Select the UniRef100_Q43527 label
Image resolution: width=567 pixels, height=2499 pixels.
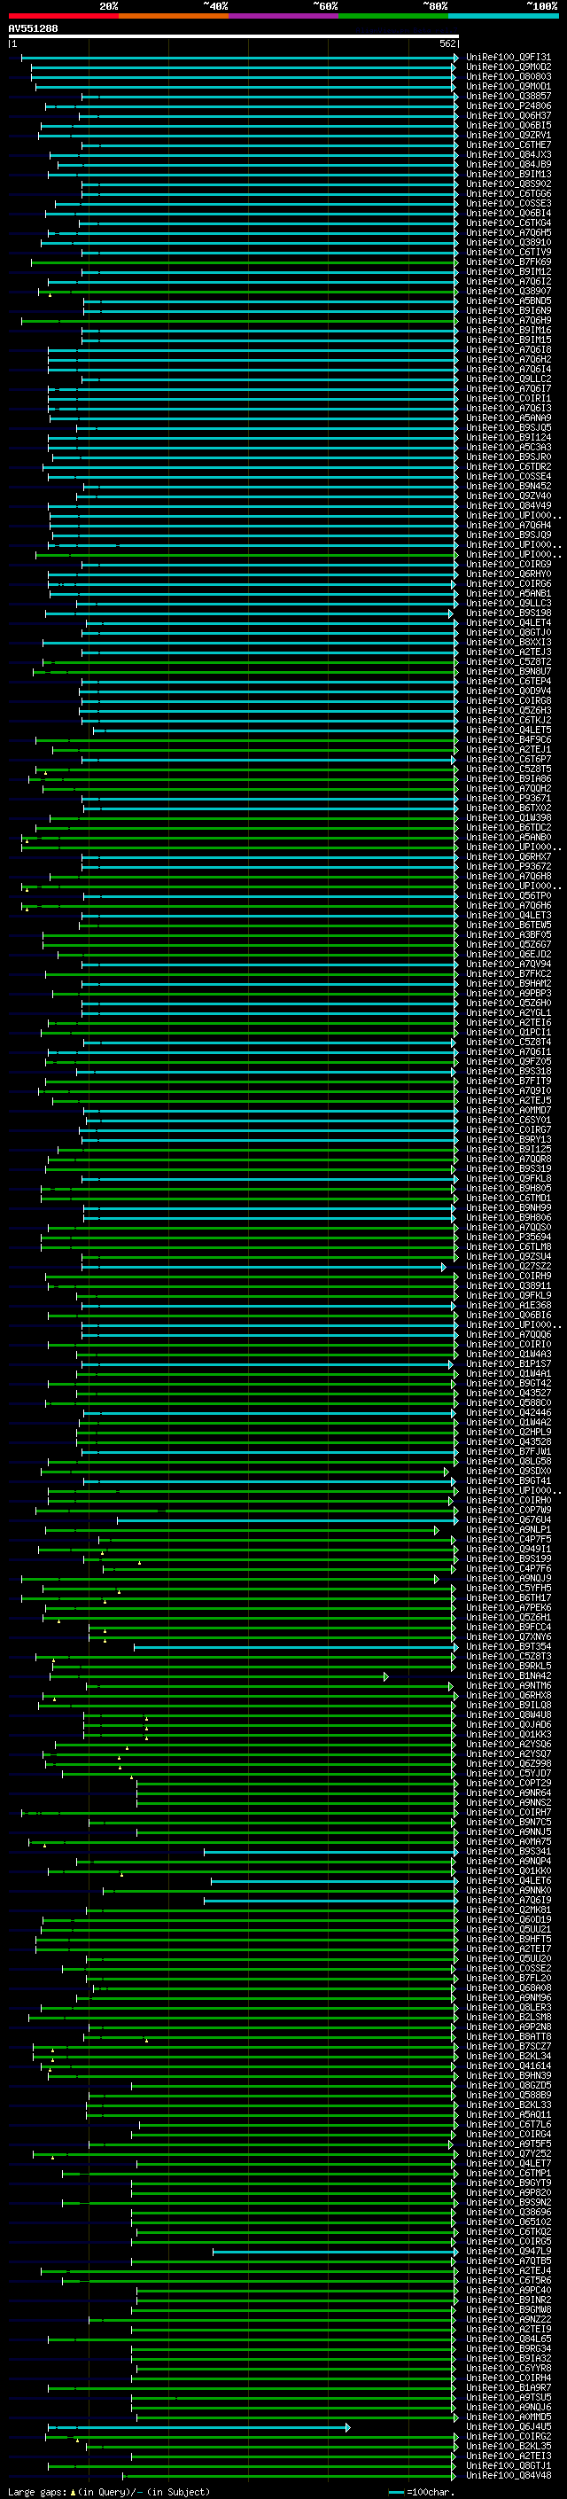click(508, 1393)
